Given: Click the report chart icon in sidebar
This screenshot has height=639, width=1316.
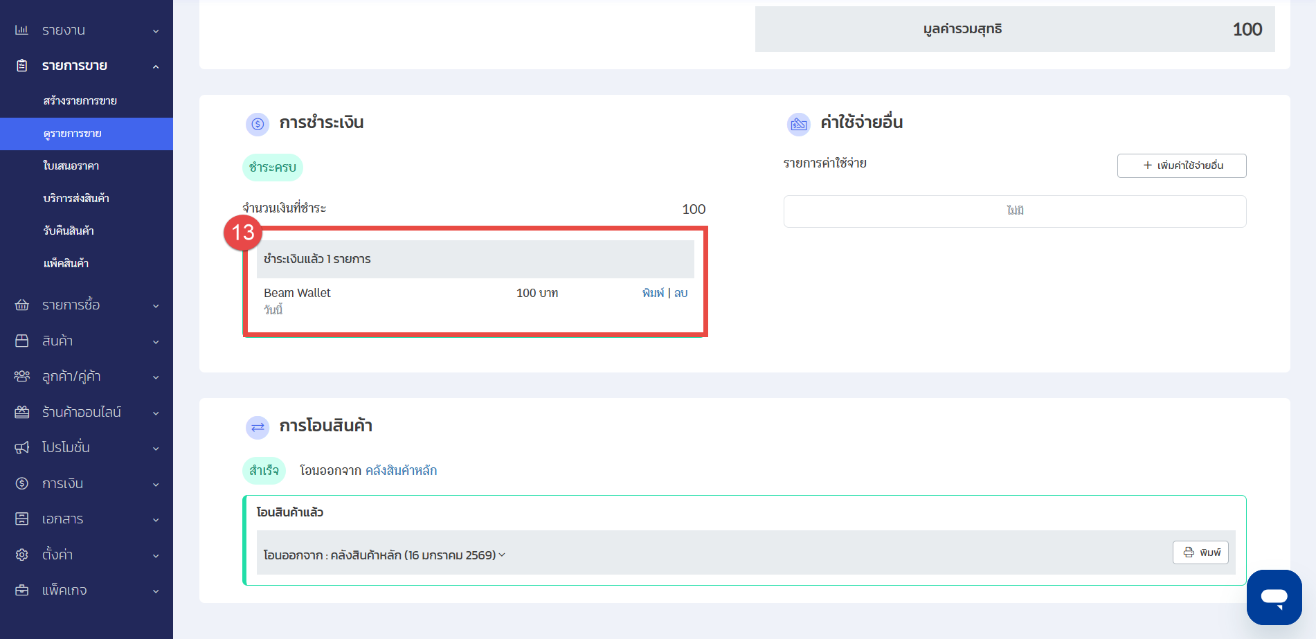Looking at the screenshot, I should click(x=21, y=30).
